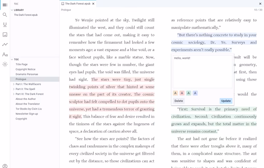Go to final Copyright entry

click(21, 119)
